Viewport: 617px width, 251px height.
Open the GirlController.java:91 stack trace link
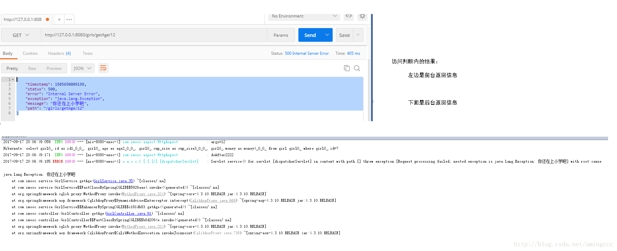[x=129, y=213]
